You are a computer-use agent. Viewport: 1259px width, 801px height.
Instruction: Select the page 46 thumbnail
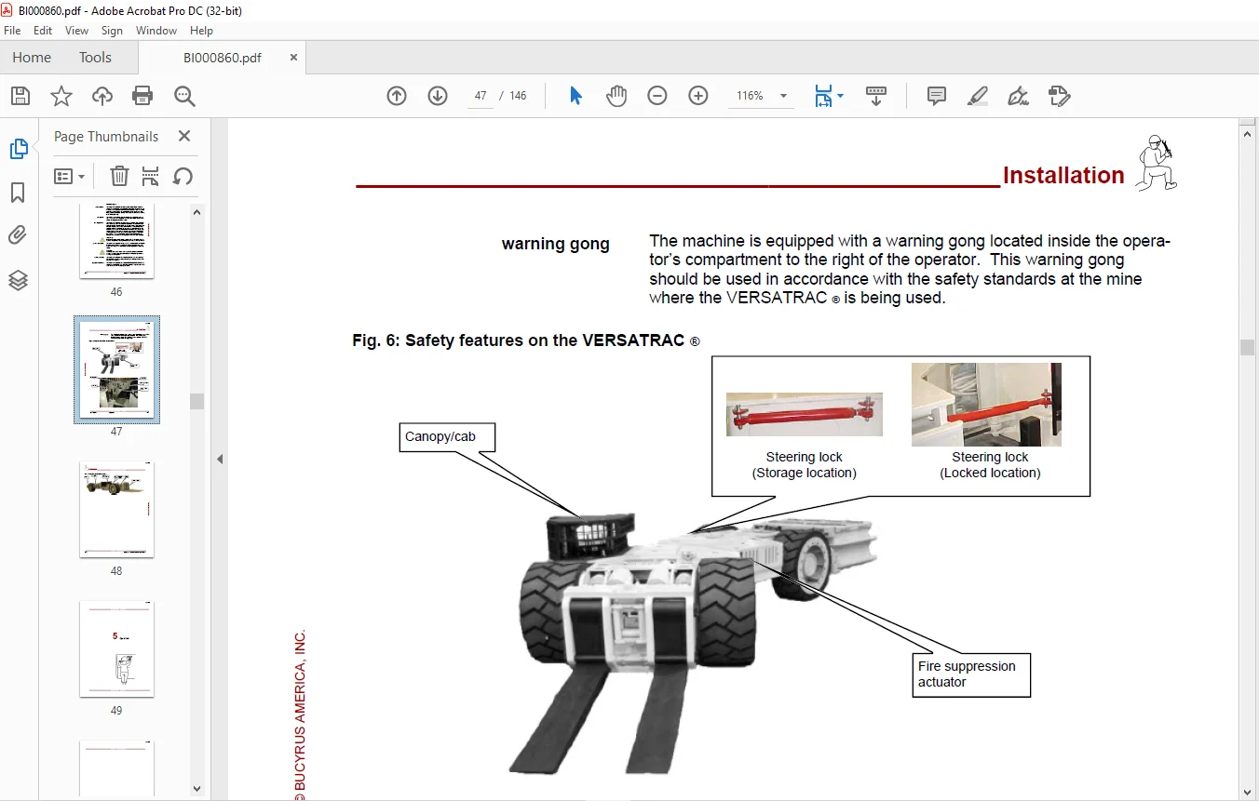tap(116, 241)
